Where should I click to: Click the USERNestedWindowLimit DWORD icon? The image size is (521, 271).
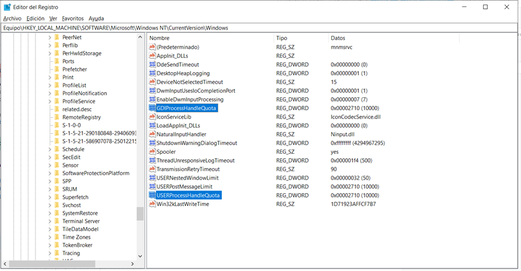click(152, 178)
